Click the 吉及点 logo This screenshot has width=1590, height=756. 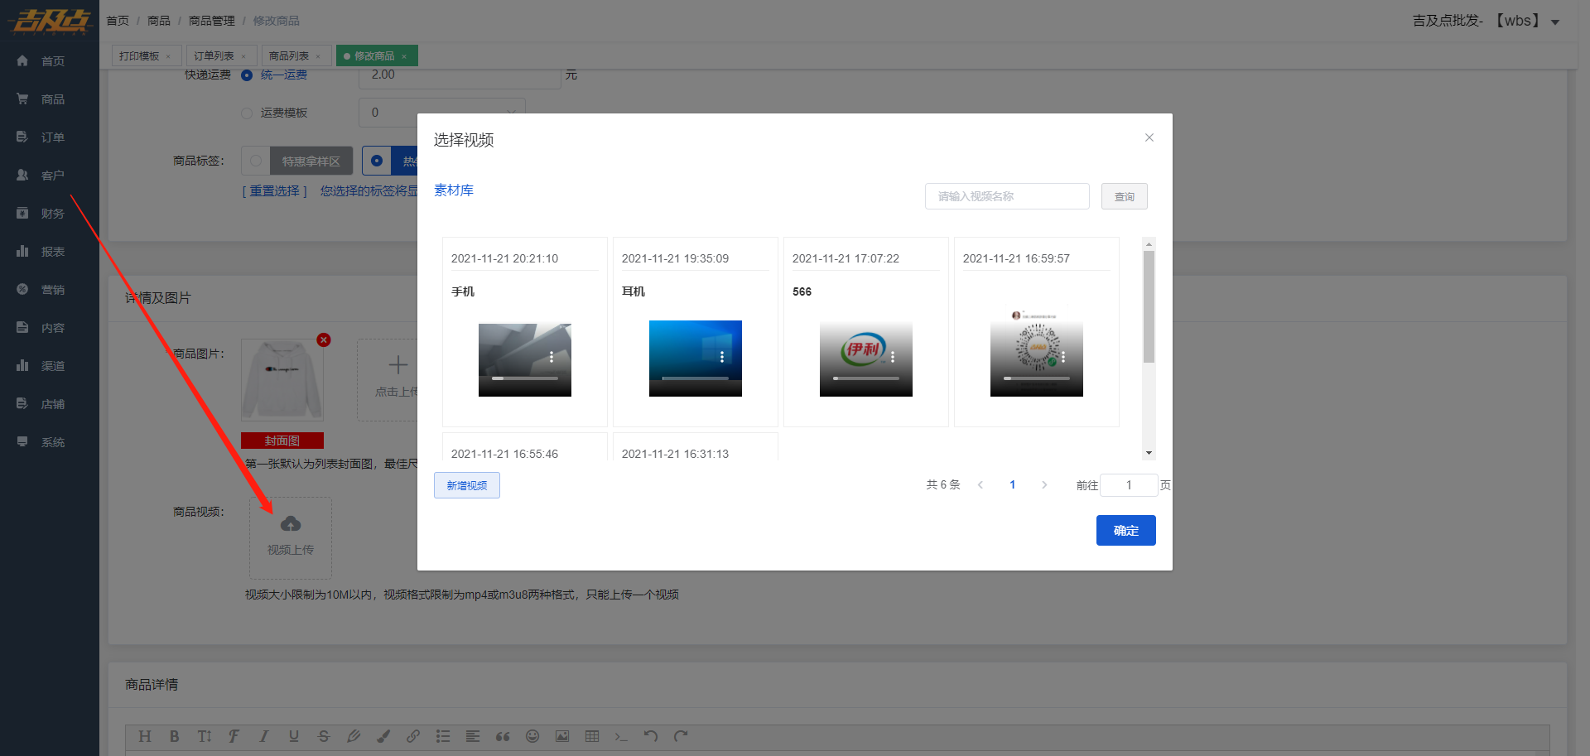click(50, 22)
